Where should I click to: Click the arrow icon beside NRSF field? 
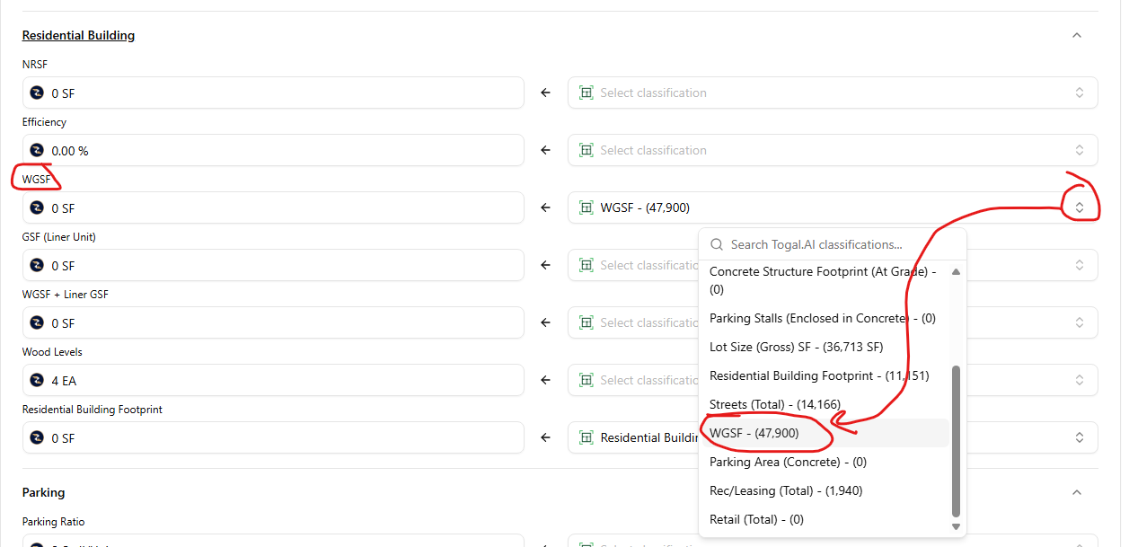coord(545,93)
